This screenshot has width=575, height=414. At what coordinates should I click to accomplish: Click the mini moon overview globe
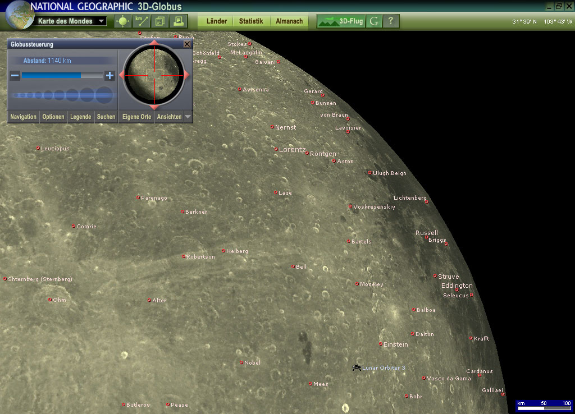pos(154,75)
